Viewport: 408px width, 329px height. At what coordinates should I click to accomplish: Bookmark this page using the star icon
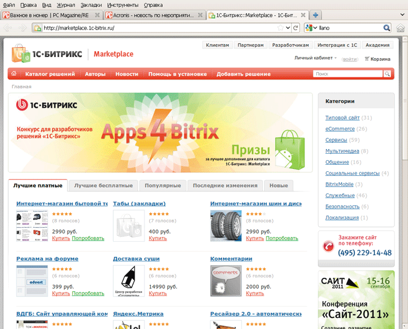coord(280,27)
